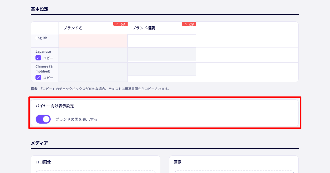This screenshot has width=330, height=173.
Task: Click the English ブランド名 input field
Action: coord(93,41)
